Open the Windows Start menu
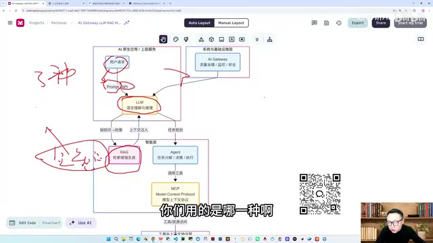 click(108, 239)
